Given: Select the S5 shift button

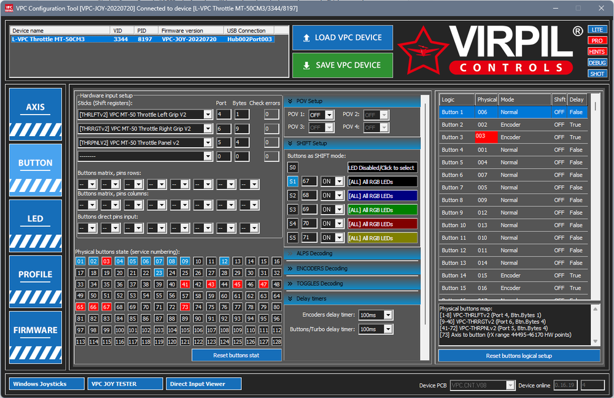Looking at the screenshot, I should (292, 238).
